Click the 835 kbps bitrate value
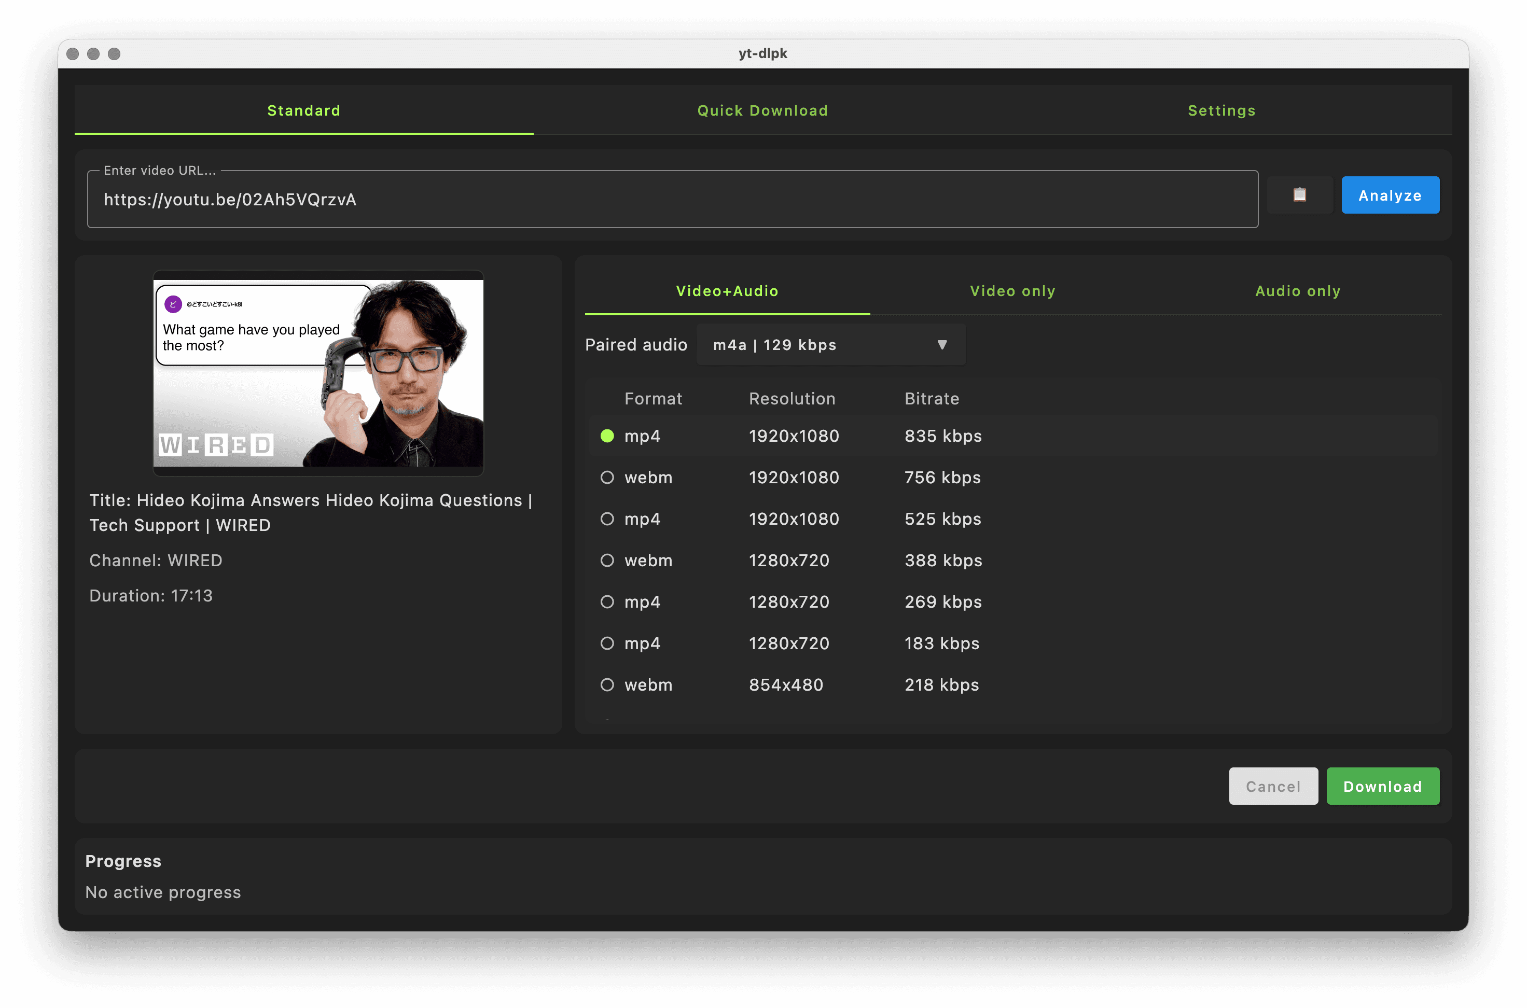 click(943, 436)
